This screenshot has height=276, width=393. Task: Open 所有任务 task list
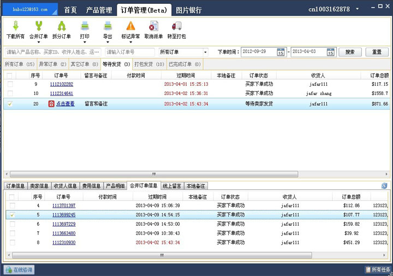point(378,270)
